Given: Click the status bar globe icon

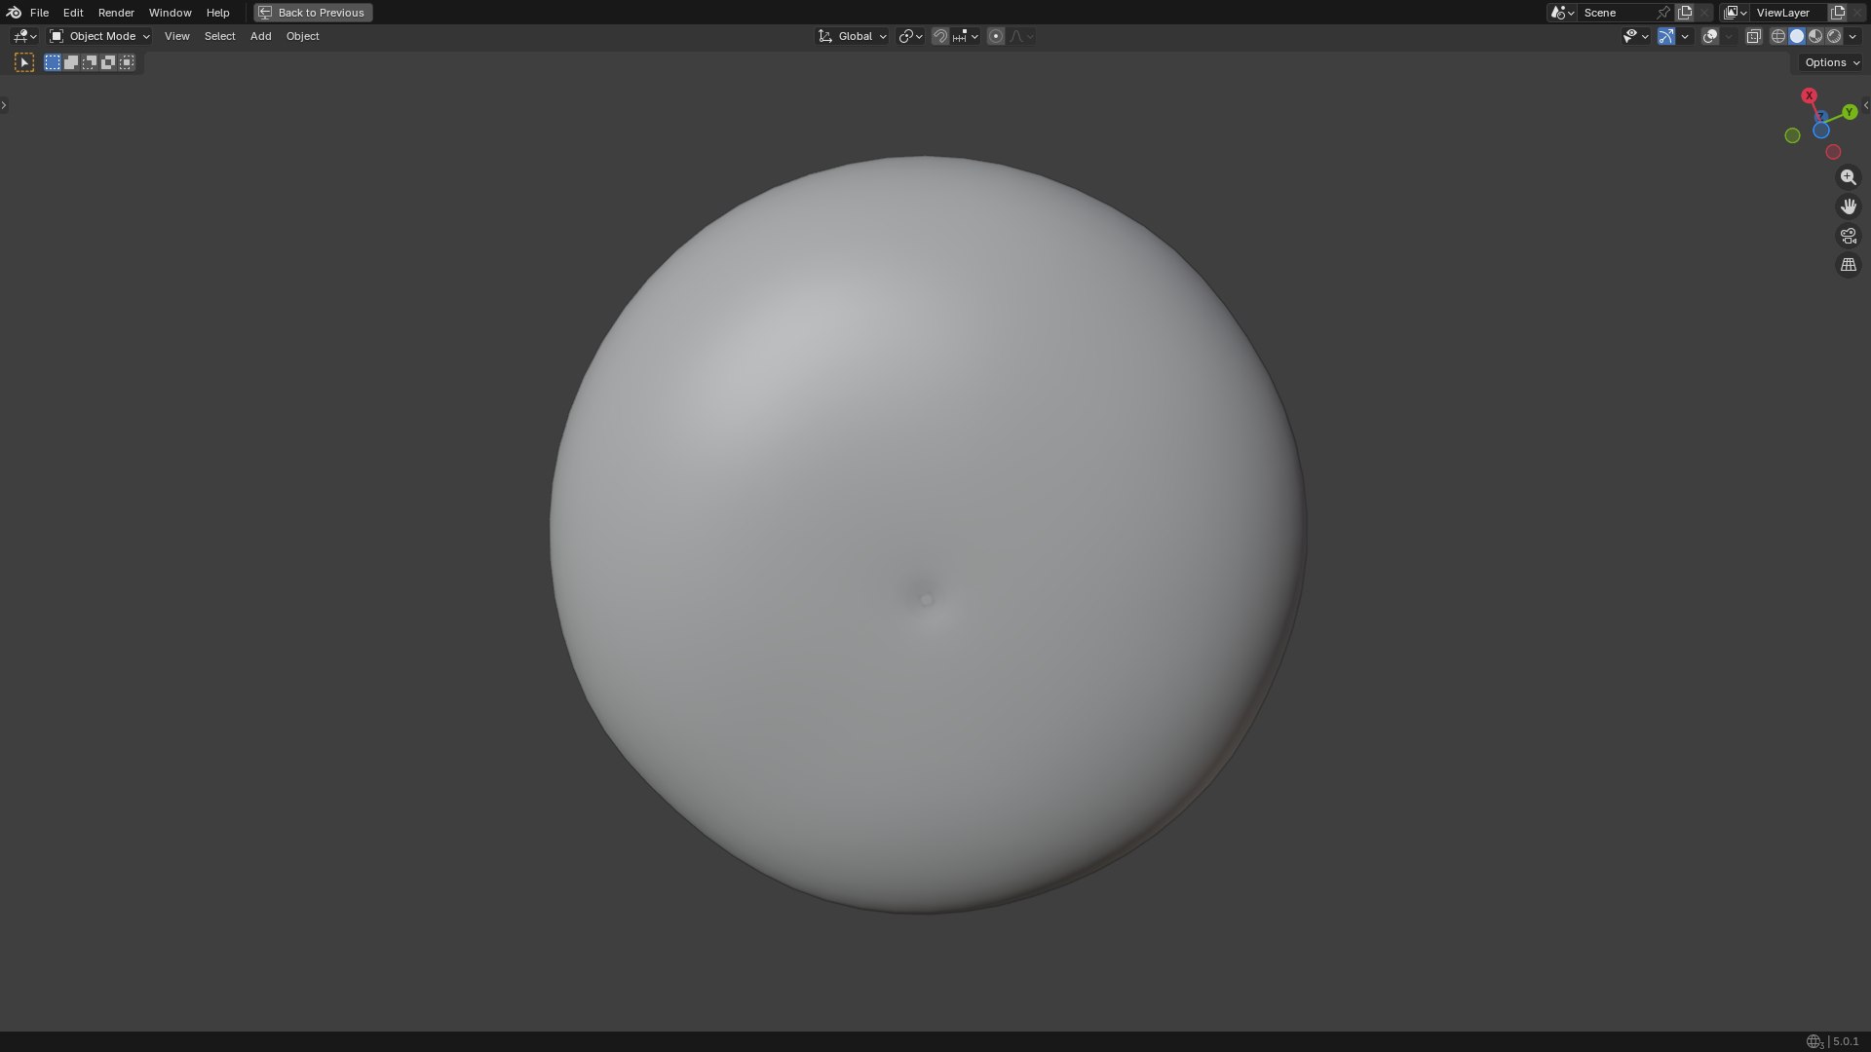Looking at the screenshot, I should 1814,1041.
